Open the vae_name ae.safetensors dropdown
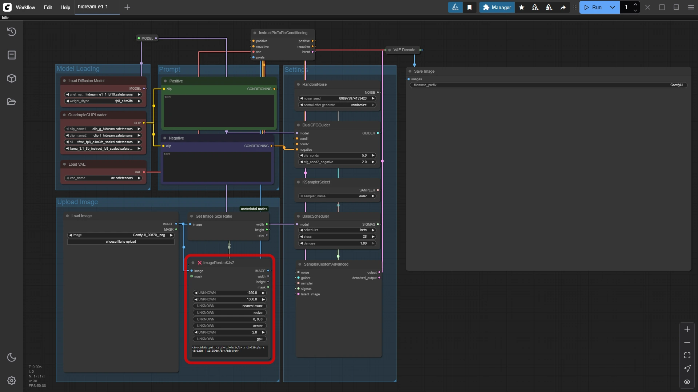The width and height of the screenshot is (698, 392). click(x=103, y=178)
